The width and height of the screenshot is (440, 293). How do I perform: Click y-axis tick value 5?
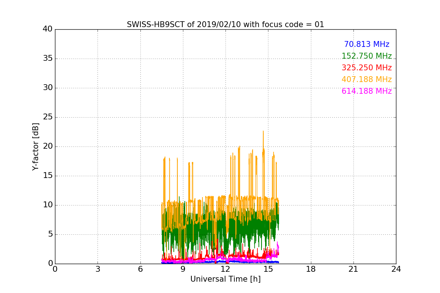click(x=50, y=234)
